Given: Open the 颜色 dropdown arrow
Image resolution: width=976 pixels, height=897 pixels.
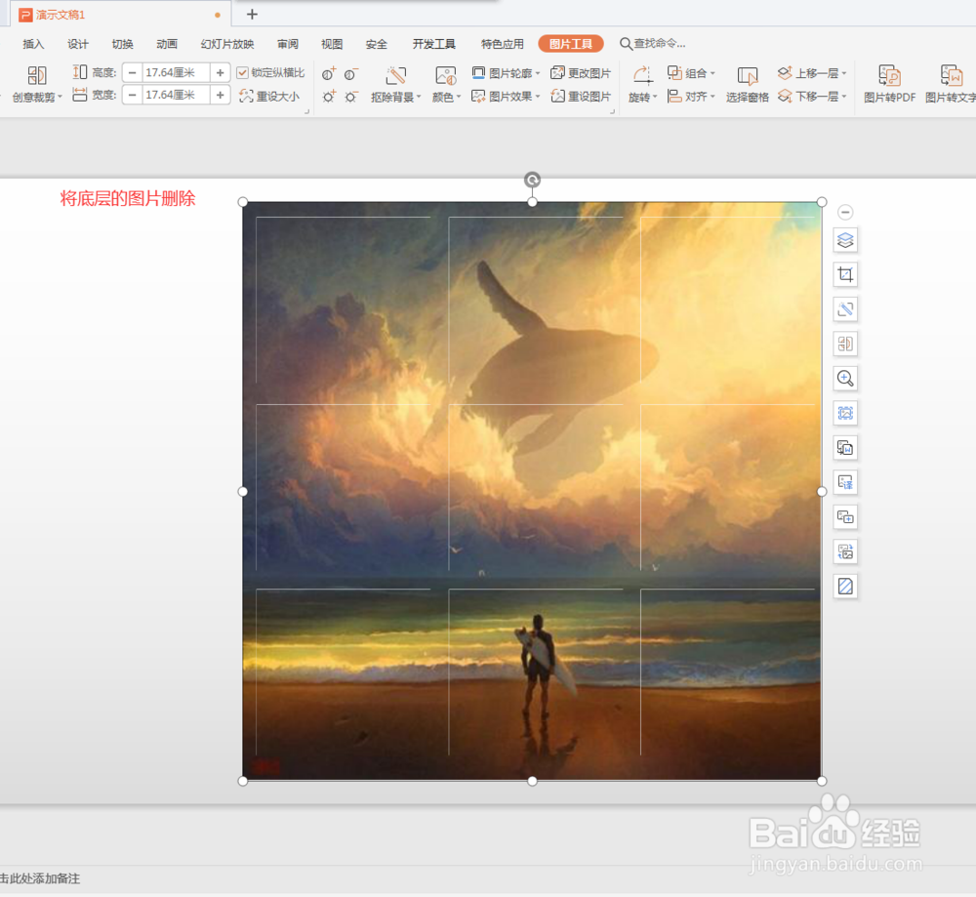Looking at the screenshot, I should pyautogui.click(x=459, y=97).
